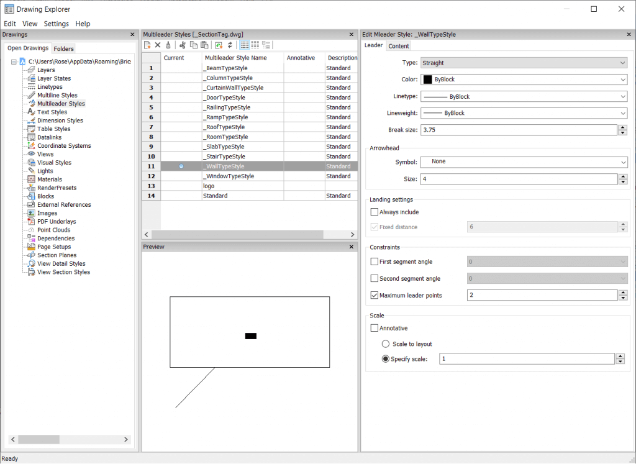Toggle Second segment angle checkbox

point(375,278)
